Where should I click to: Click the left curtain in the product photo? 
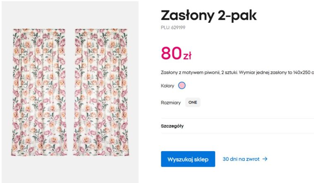(39, 92)
